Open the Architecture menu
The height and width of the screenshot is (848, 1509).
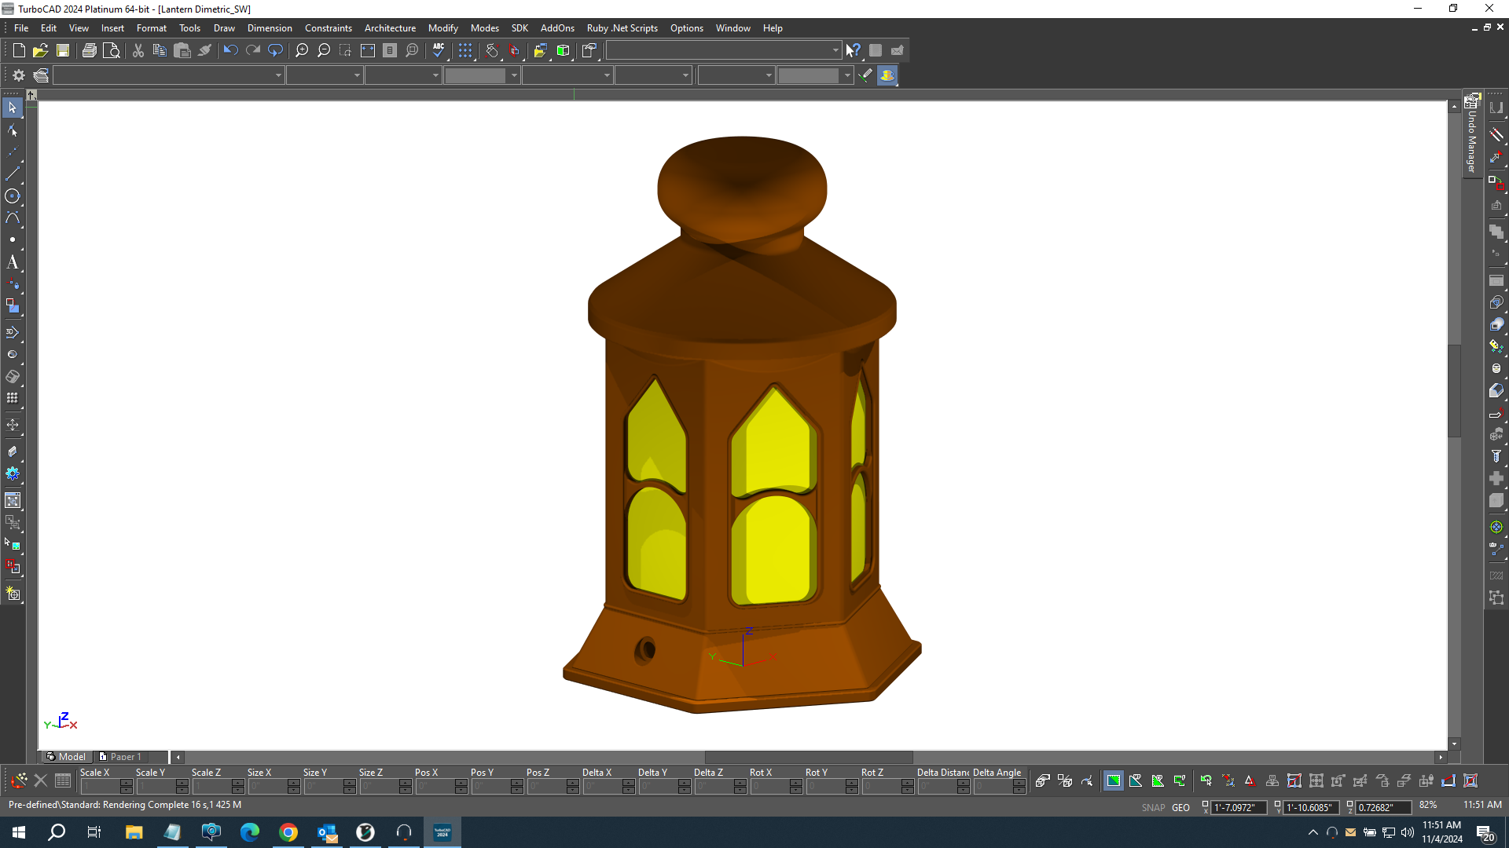(390, 28)
